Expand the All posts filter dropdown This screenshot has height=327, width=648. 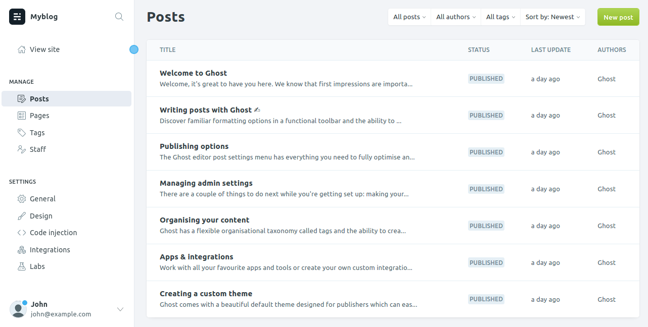(x=409, y=17)
